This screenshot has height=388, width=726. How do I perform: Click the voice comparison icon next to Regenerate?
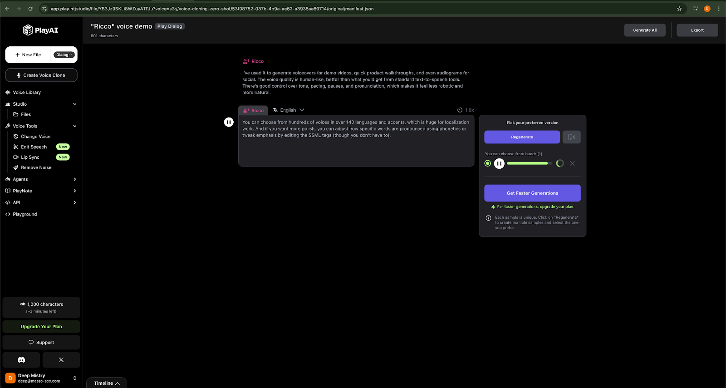pos(572,137)
